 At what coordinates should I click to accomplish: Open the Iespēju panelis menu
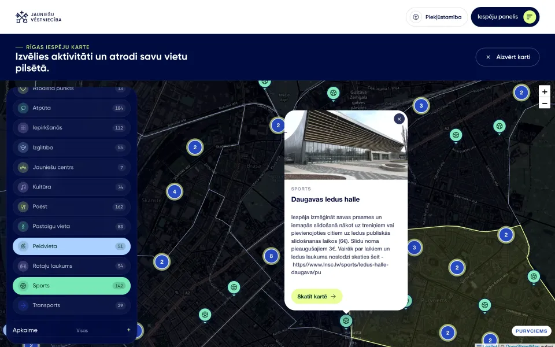505,17
